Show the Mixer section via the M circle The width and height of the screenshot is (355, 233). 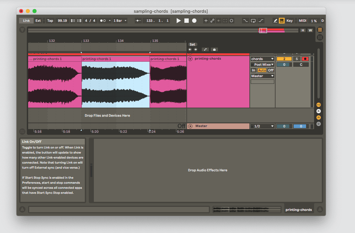click(318, 117)
